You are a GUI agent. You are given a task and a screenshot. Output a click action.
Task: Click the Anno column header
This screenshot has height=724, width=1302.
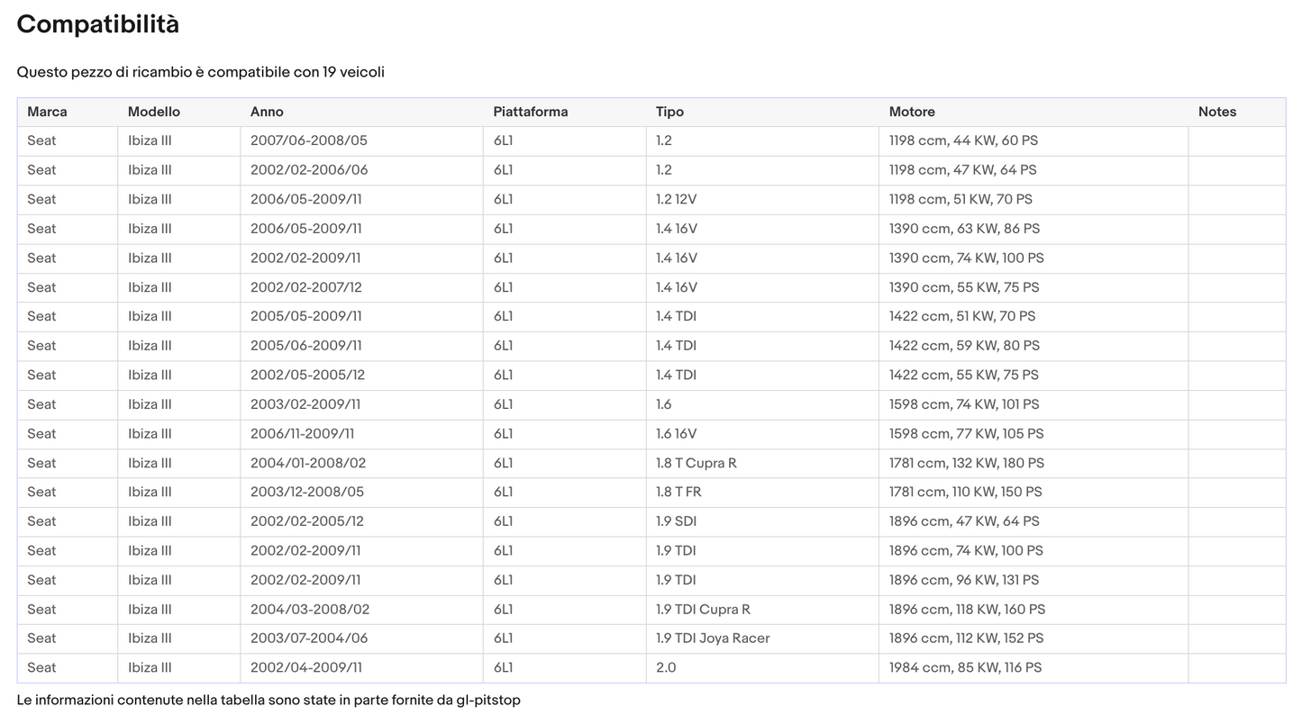tap(267, 112)
